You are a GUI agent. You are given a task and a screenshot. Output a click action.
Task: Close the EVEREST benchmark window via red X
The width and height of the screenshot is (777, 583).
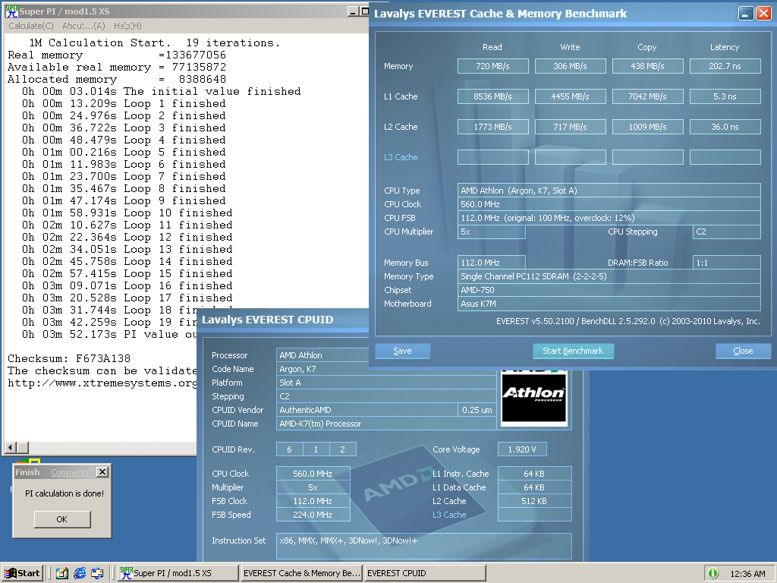pos(763,14)
